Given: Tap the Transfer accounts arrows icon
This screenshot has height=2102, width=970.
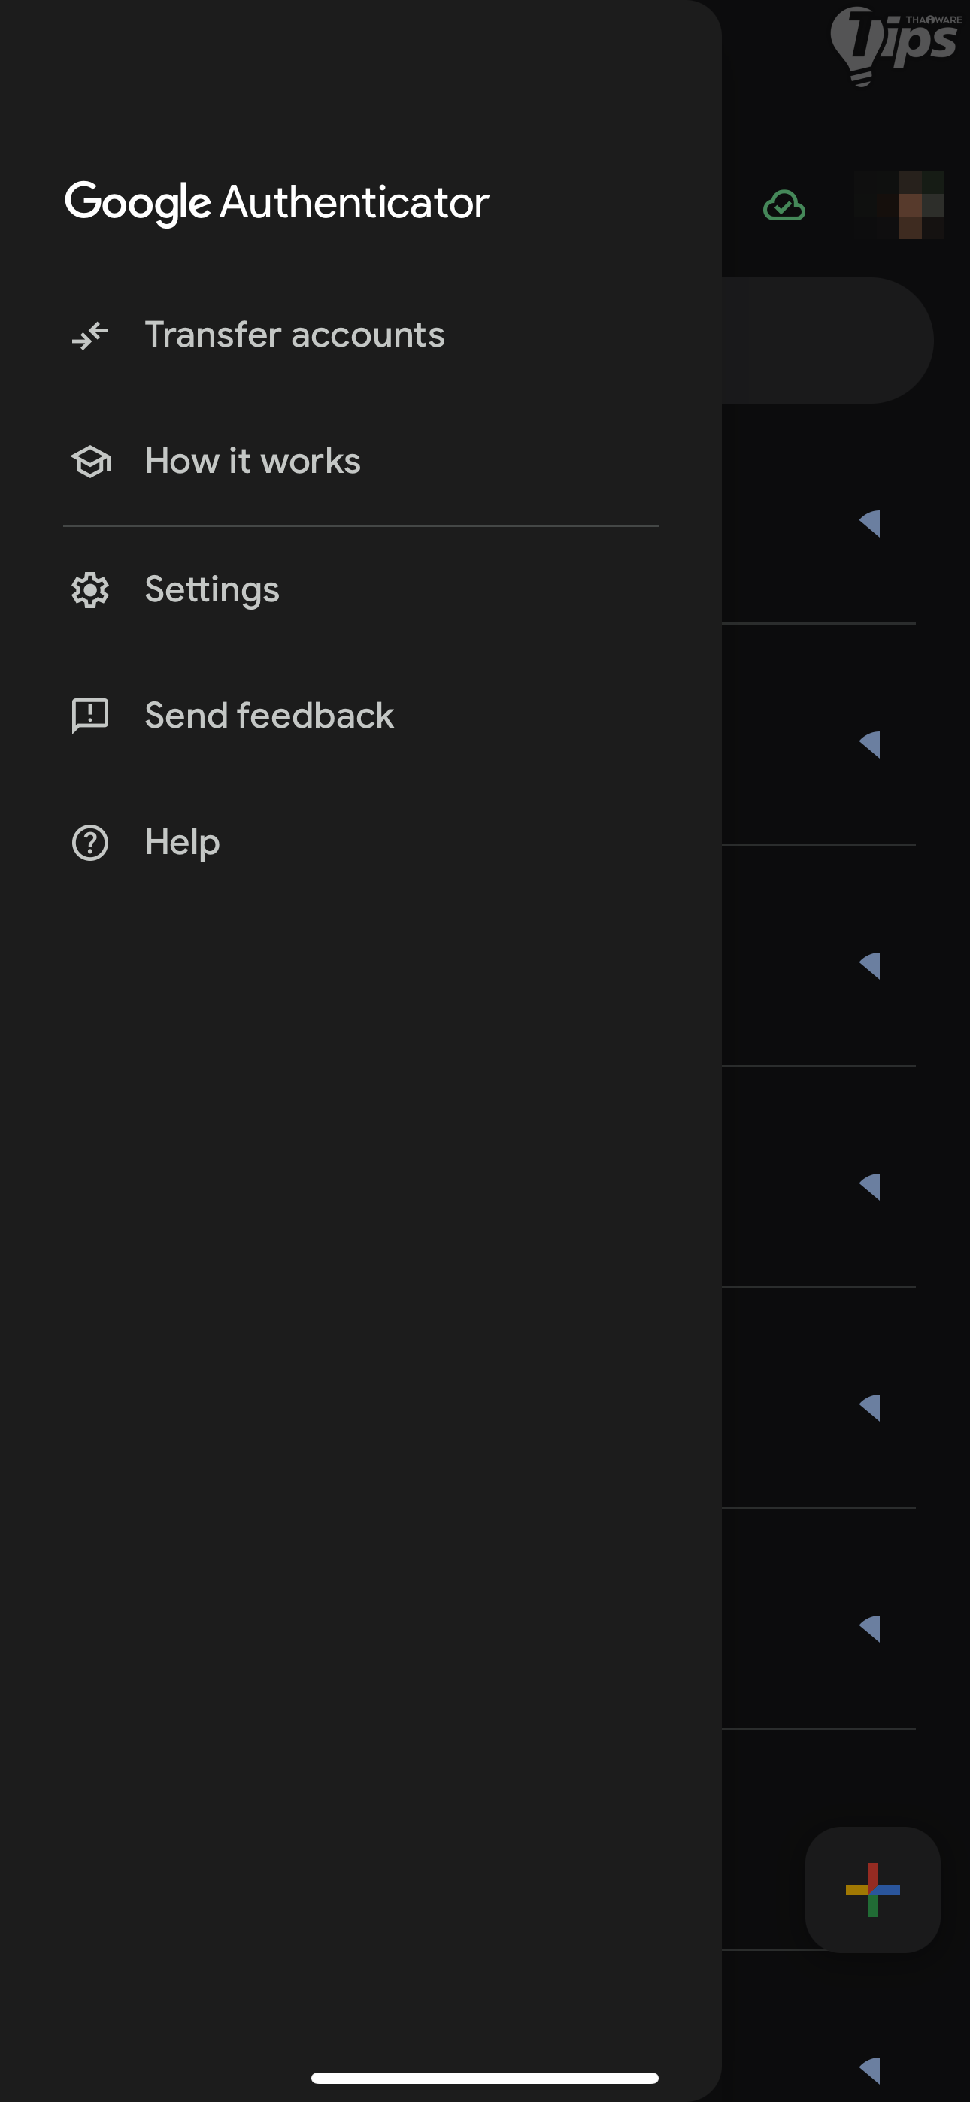Looking at the screenshot, I should (x=89, y=335).
